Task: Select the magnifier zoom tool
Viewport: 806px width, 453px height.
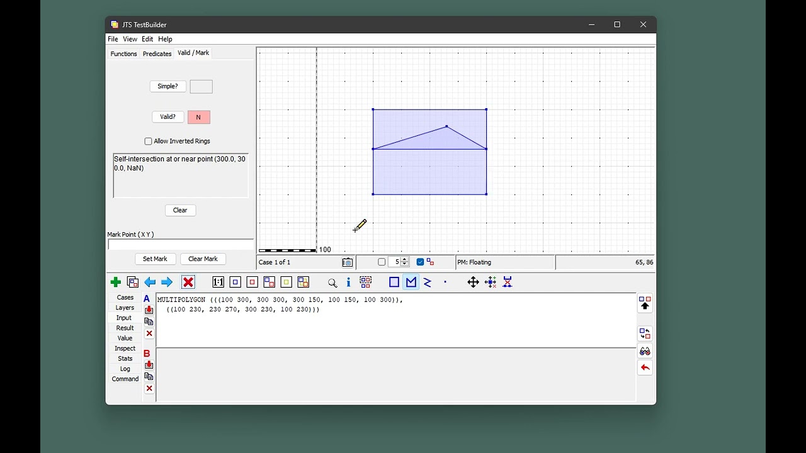Action: click(332, 283)
